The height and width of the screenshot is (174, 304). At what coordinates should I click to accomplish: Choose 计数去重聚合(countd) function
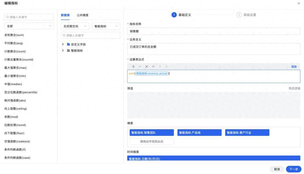pyautogui.click(x=19, y=60)
